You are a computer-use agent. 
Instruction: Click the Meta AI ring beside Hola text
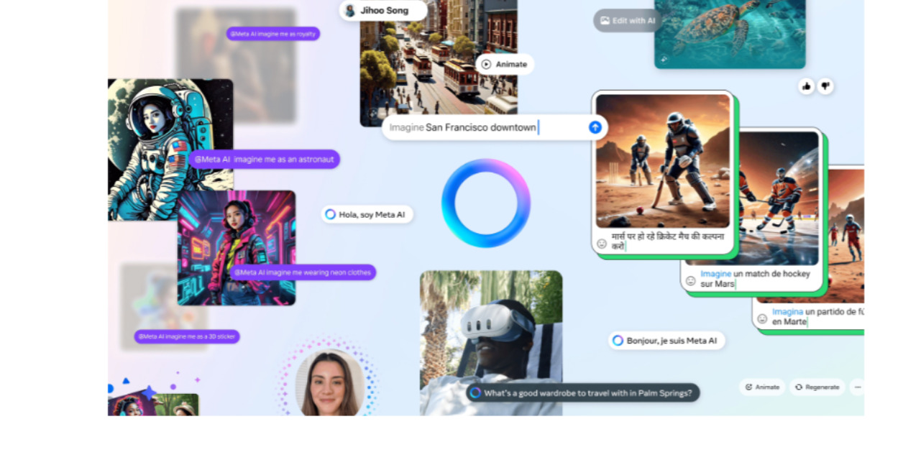(330, 214)
